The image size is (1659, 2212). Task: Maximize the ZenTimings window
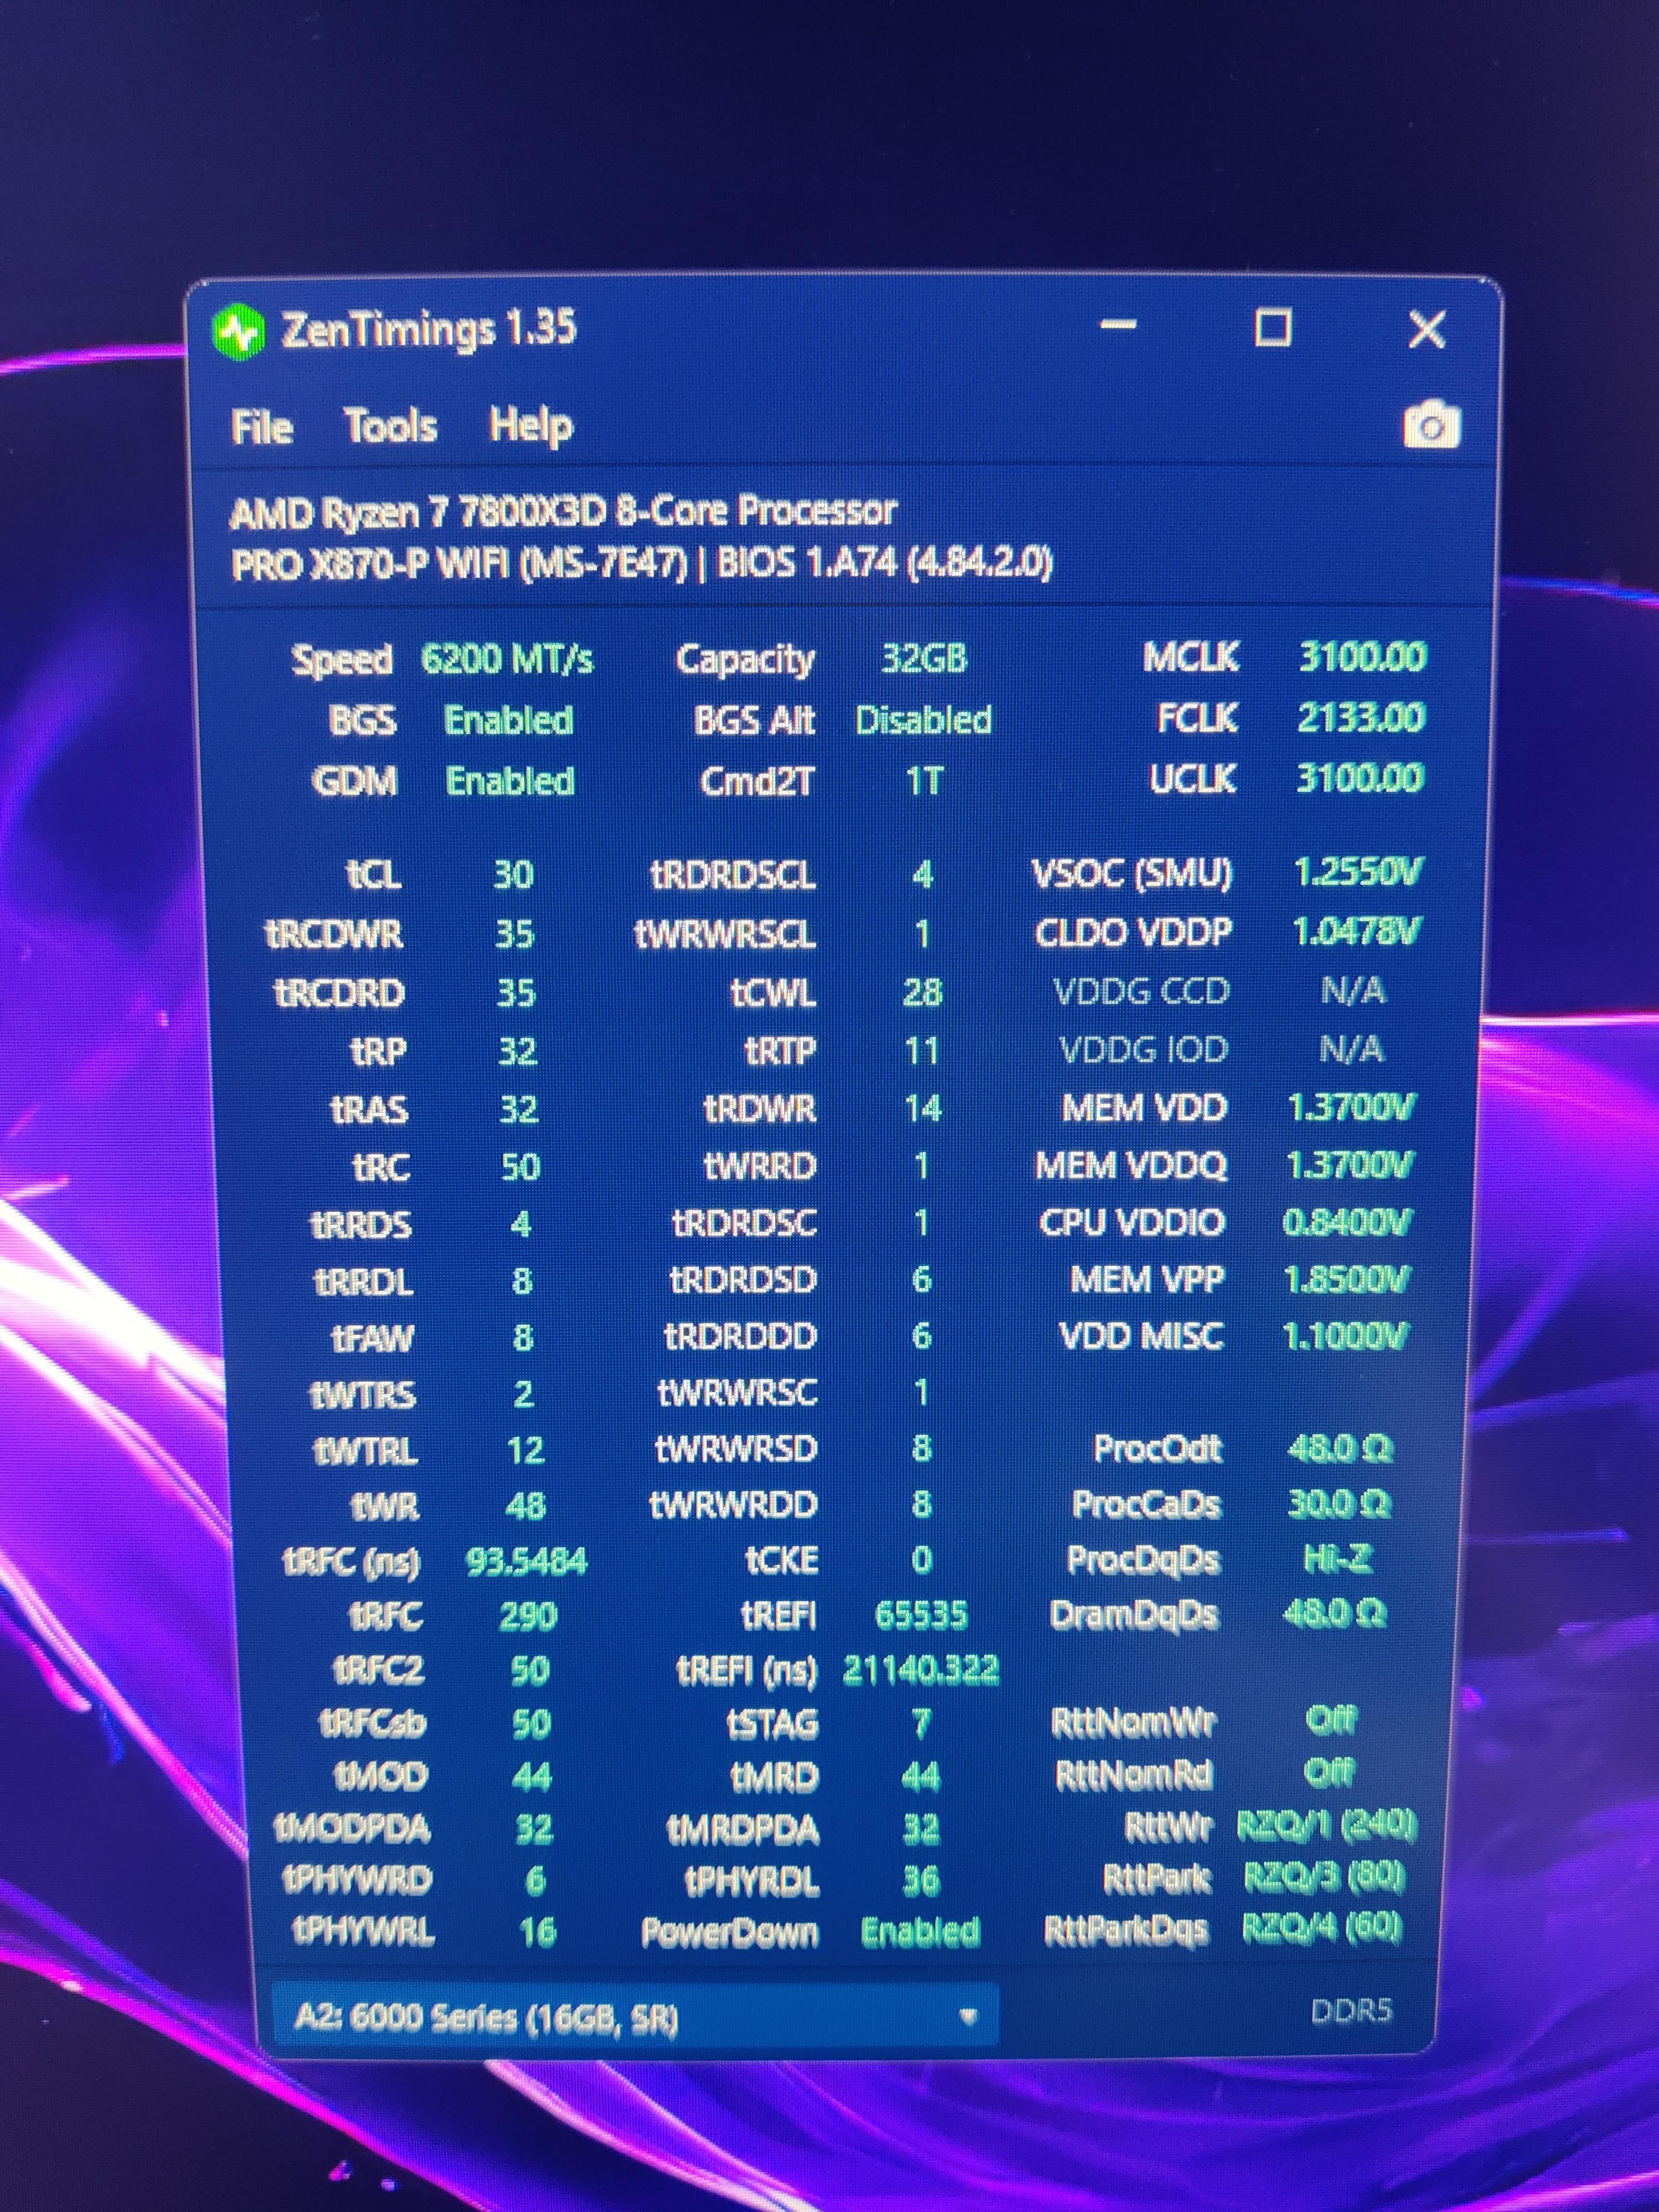(1272, 327)
